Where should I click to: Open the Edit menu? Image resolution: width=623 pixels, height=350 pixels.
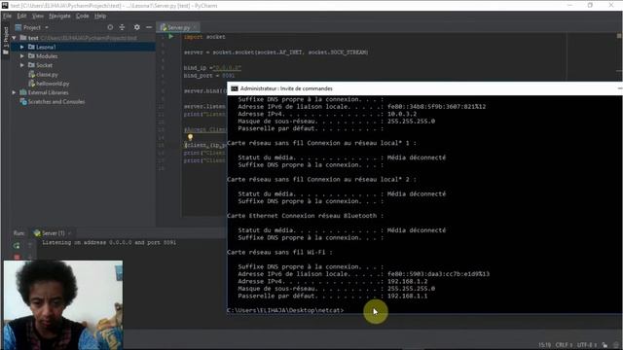(x=21, y=16)
